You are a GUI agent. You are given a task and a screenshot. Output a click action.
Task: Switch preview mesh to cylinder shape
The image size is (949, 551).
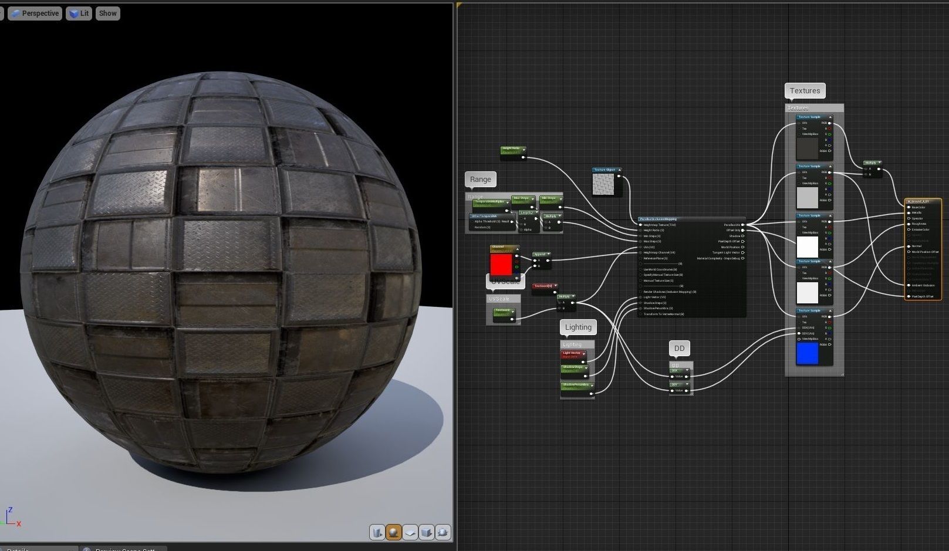point(377,532)
